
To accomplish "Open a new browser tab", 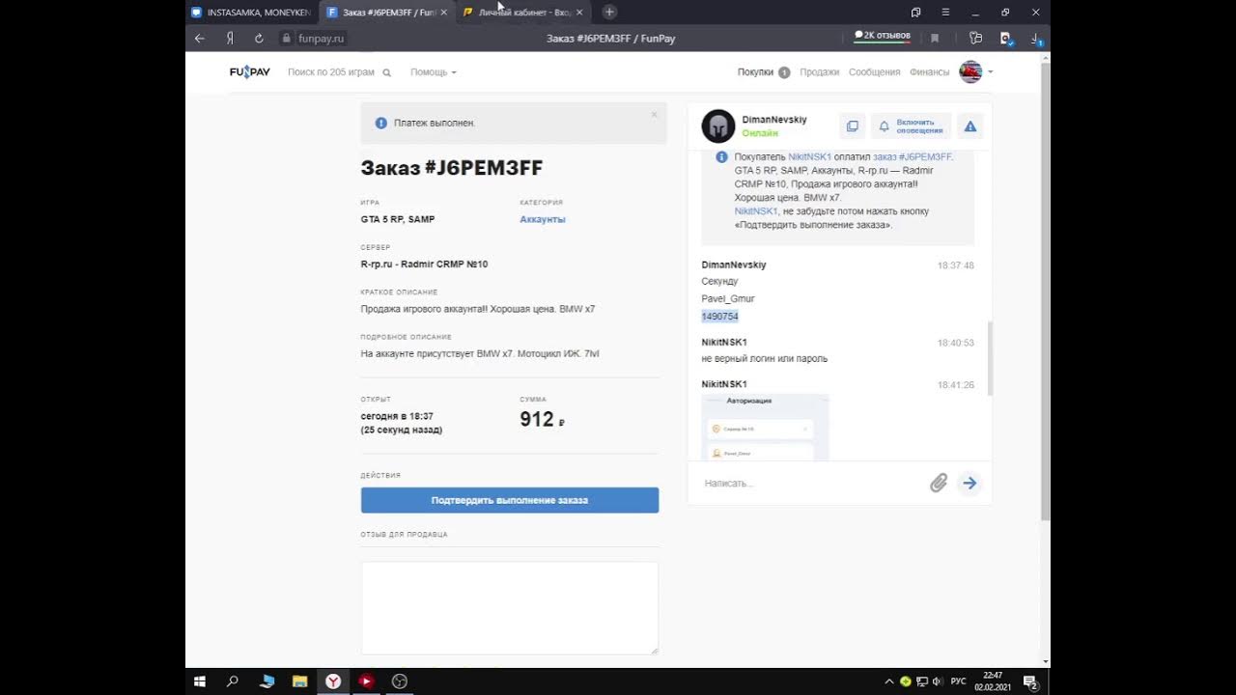I will (609, 12).
